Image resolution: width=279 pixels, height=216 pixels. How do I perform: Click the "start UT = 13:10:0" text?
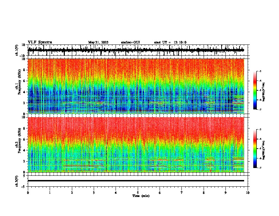170,42
